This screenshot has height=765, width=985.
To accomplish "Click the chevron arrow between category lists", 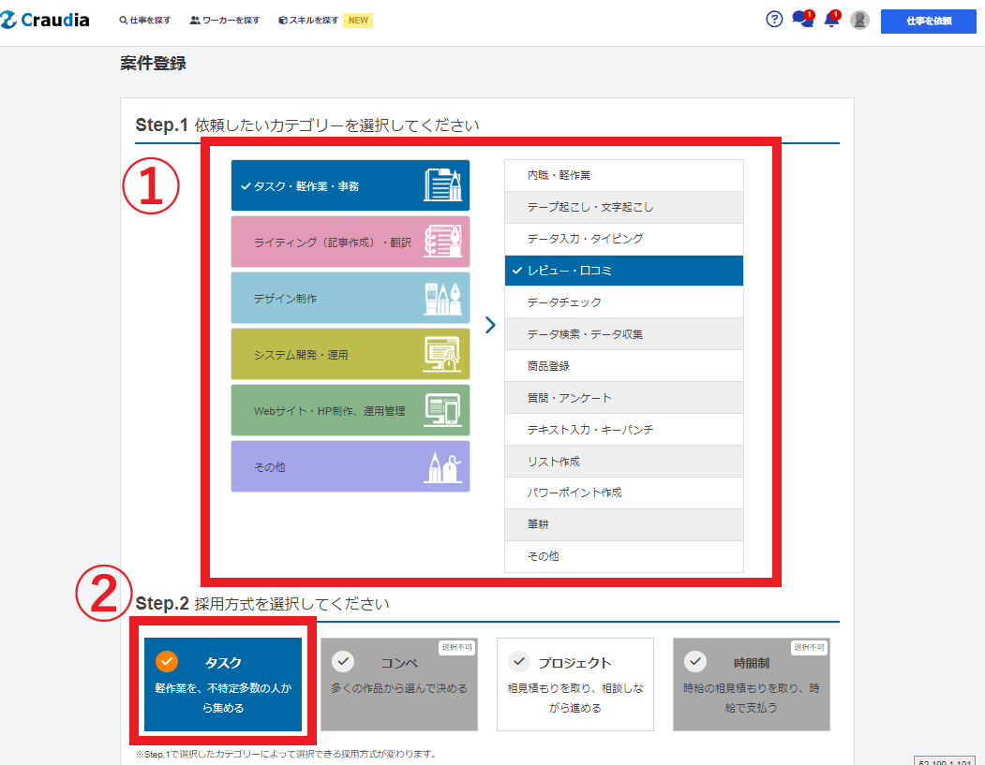I will [x=490, y=325].
